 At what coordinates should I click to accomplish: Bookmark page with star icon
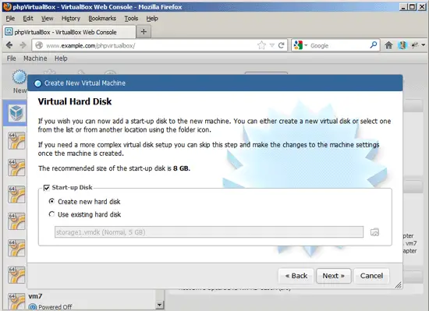tap(261, 45)
